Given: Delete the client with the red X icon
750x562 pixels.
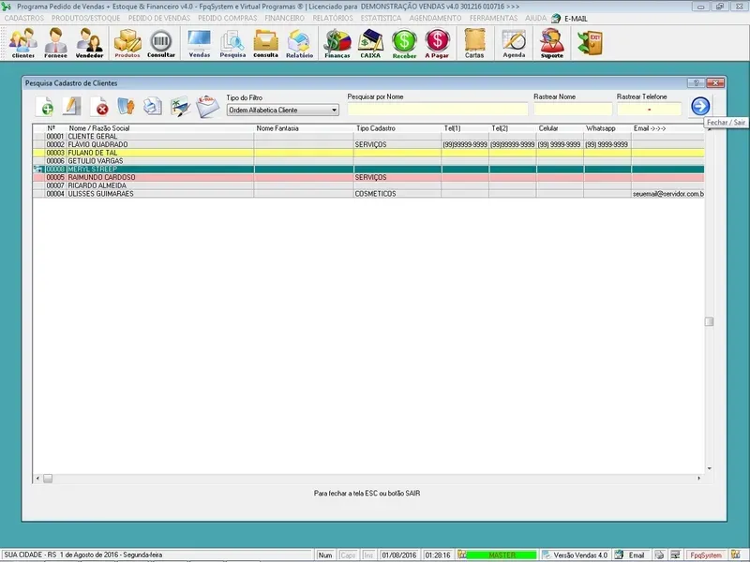Looking at the screenshot, I should coord(99,107).
